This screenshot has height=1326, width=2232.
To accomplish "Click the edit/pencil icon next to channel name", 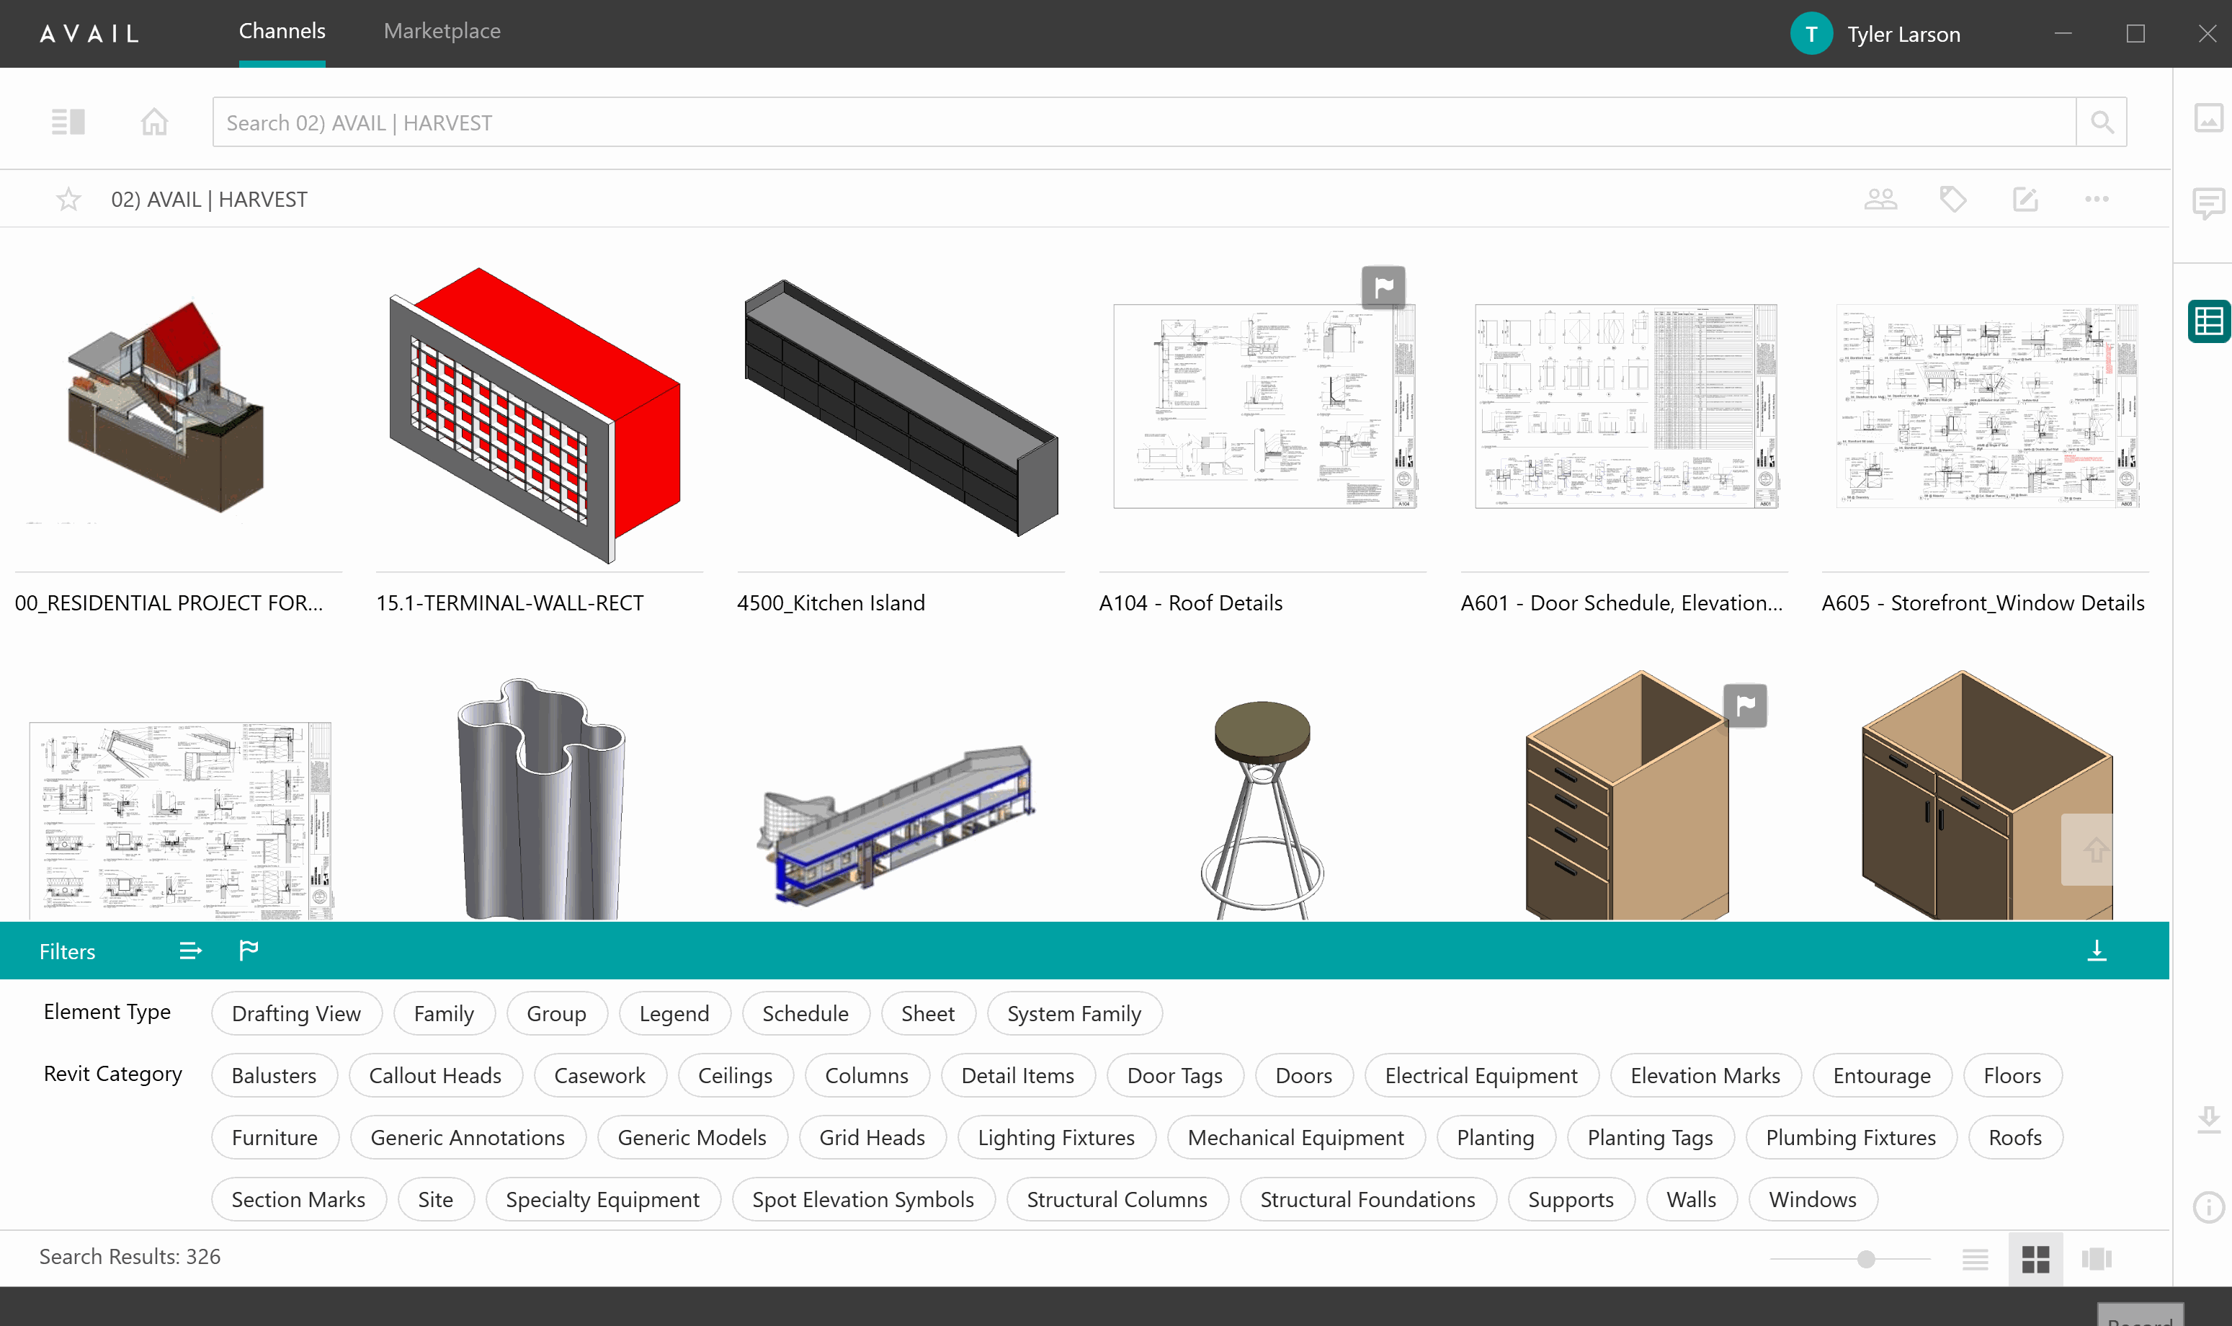I will 2025,197.
